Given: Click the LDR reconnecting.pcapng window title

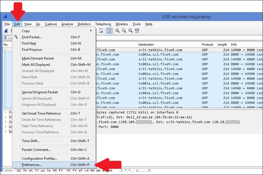Looking at the screenshot, I should (x=186, y=16).
